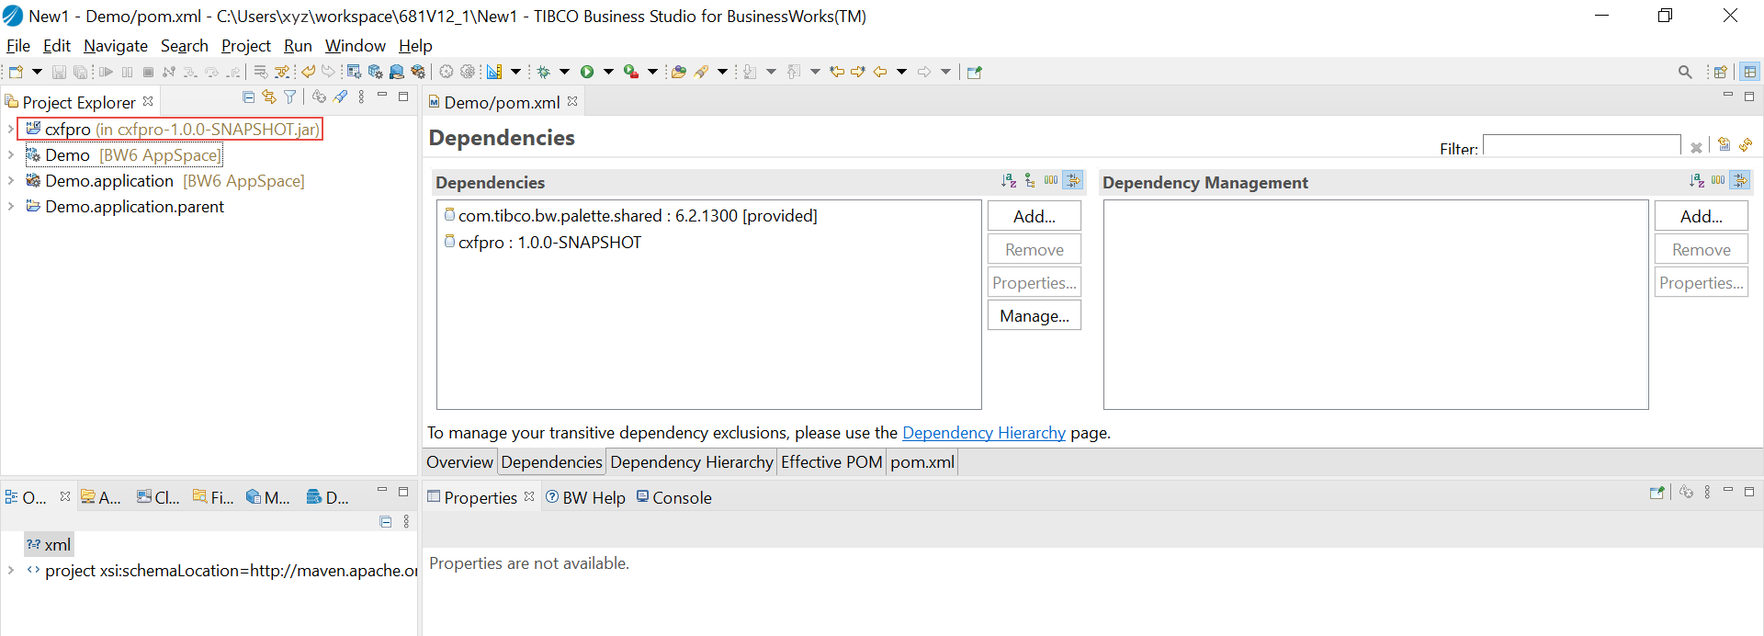The width and height of the screenshot is (1764, 636).
Task: Click the Back navigation arrow icon
Action: pyautogui.click(x=880, y=72)
